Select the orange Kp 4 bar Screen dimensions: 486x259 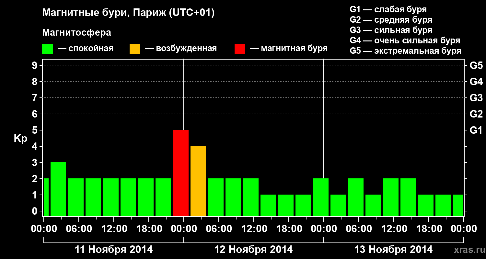[x=198, y=181]
